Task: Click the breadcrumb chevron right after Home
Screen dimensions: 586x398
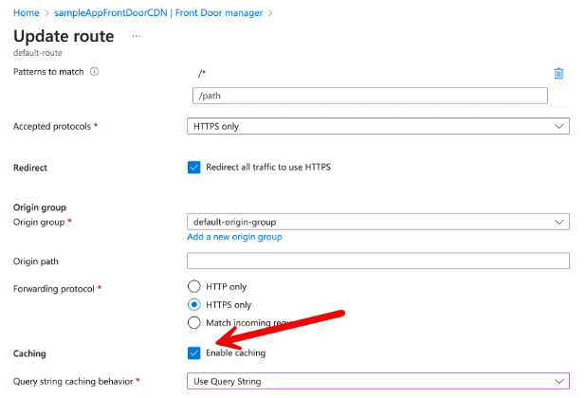Action: pos(46,12)
